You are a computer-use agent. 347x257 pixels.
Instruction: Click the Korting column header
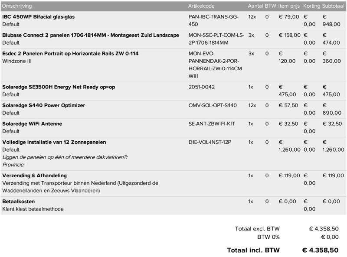(311, 6)
